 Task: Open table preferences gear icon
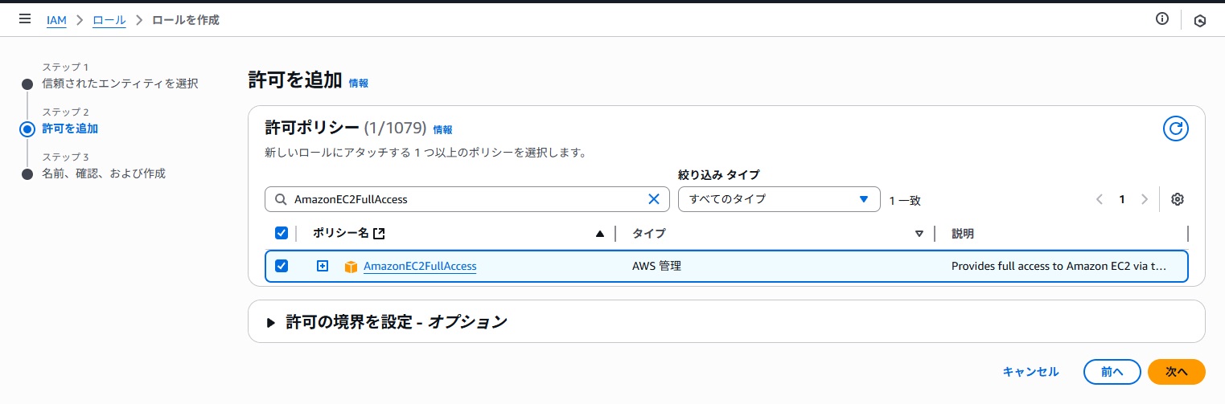1178,199
